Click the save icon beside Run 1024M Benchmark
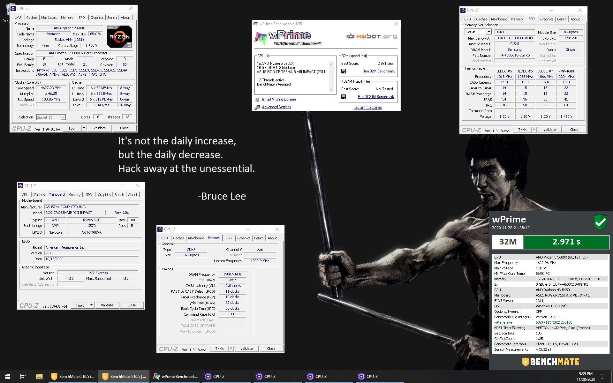The width and height of the screenshot is (613, 383). click(344, 97)
